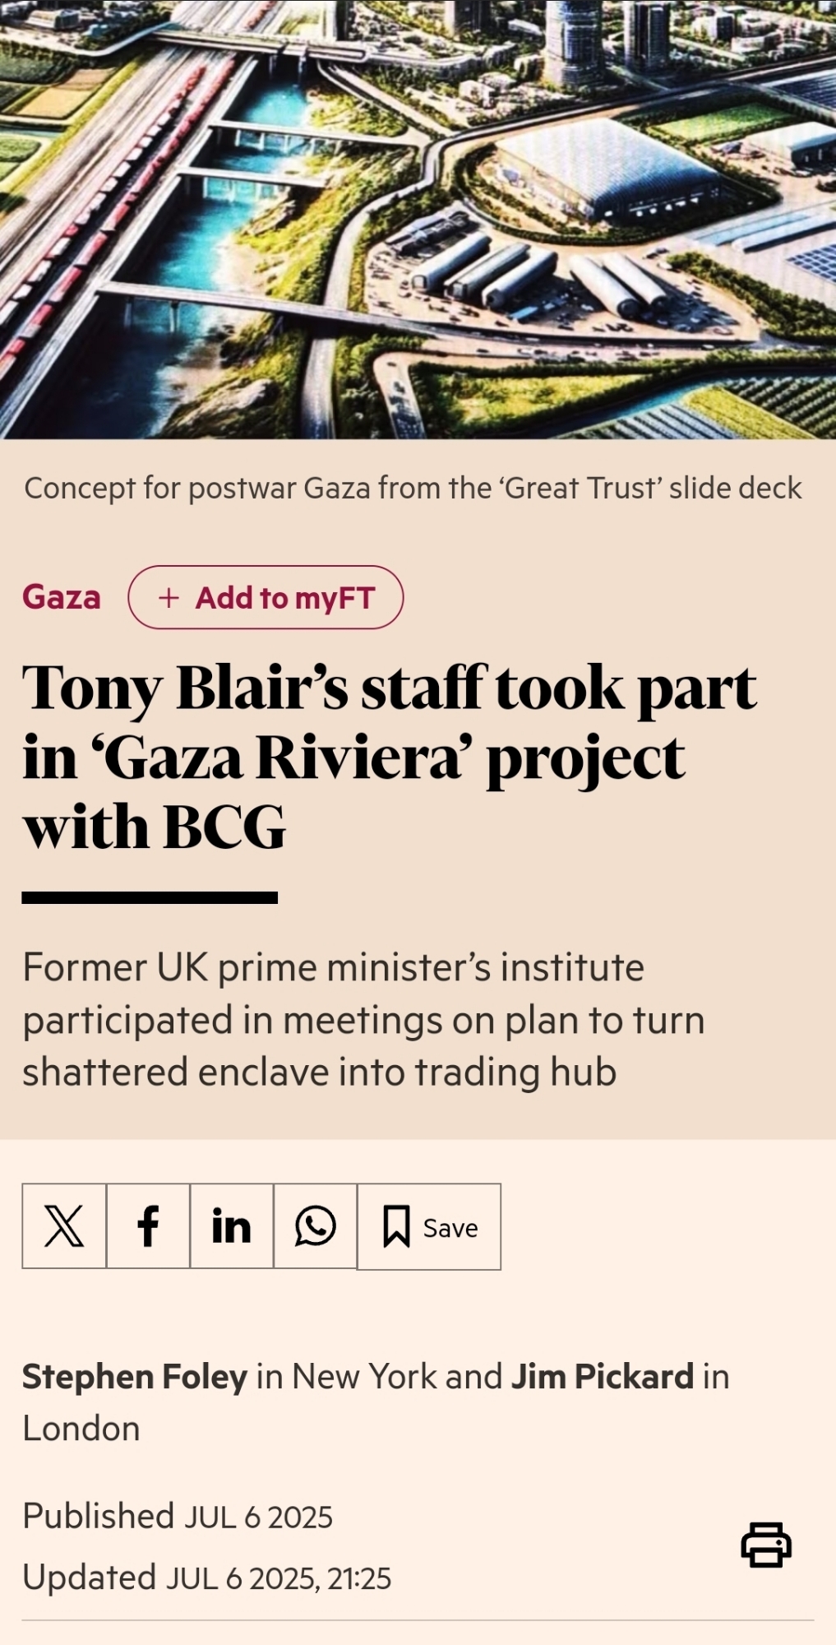Share the article on X

point(64,1226)
